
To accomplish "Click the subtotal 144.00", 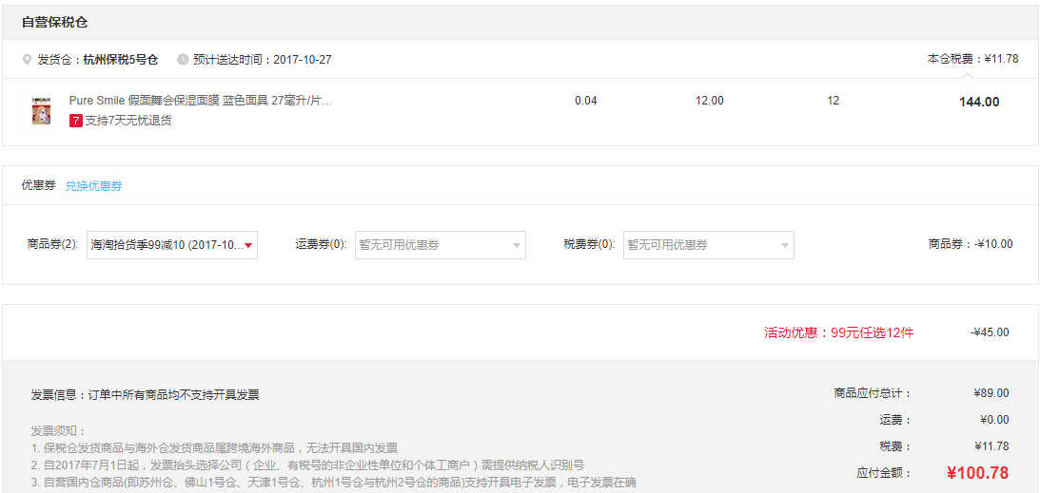I will (979, 102).
